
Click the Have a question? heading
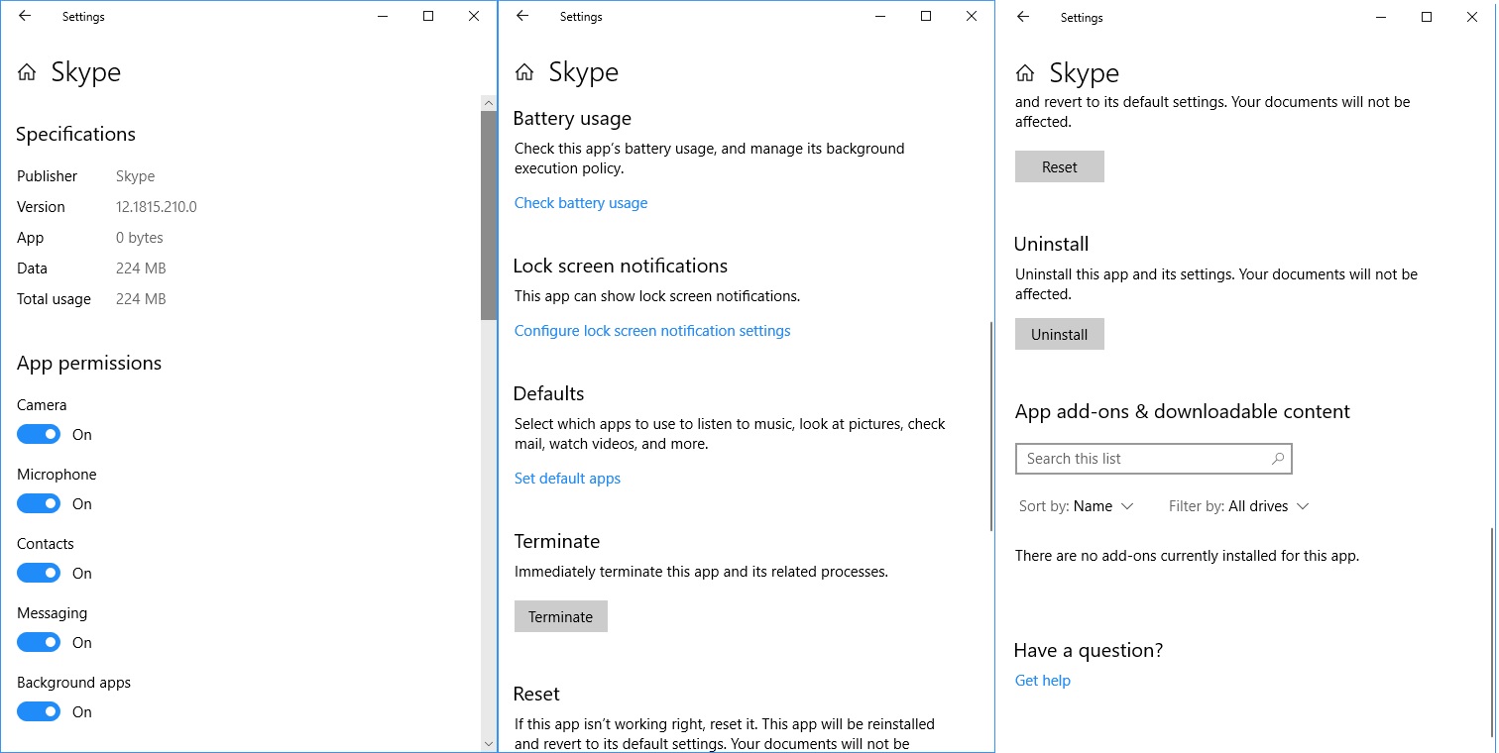click(1089, 651)
